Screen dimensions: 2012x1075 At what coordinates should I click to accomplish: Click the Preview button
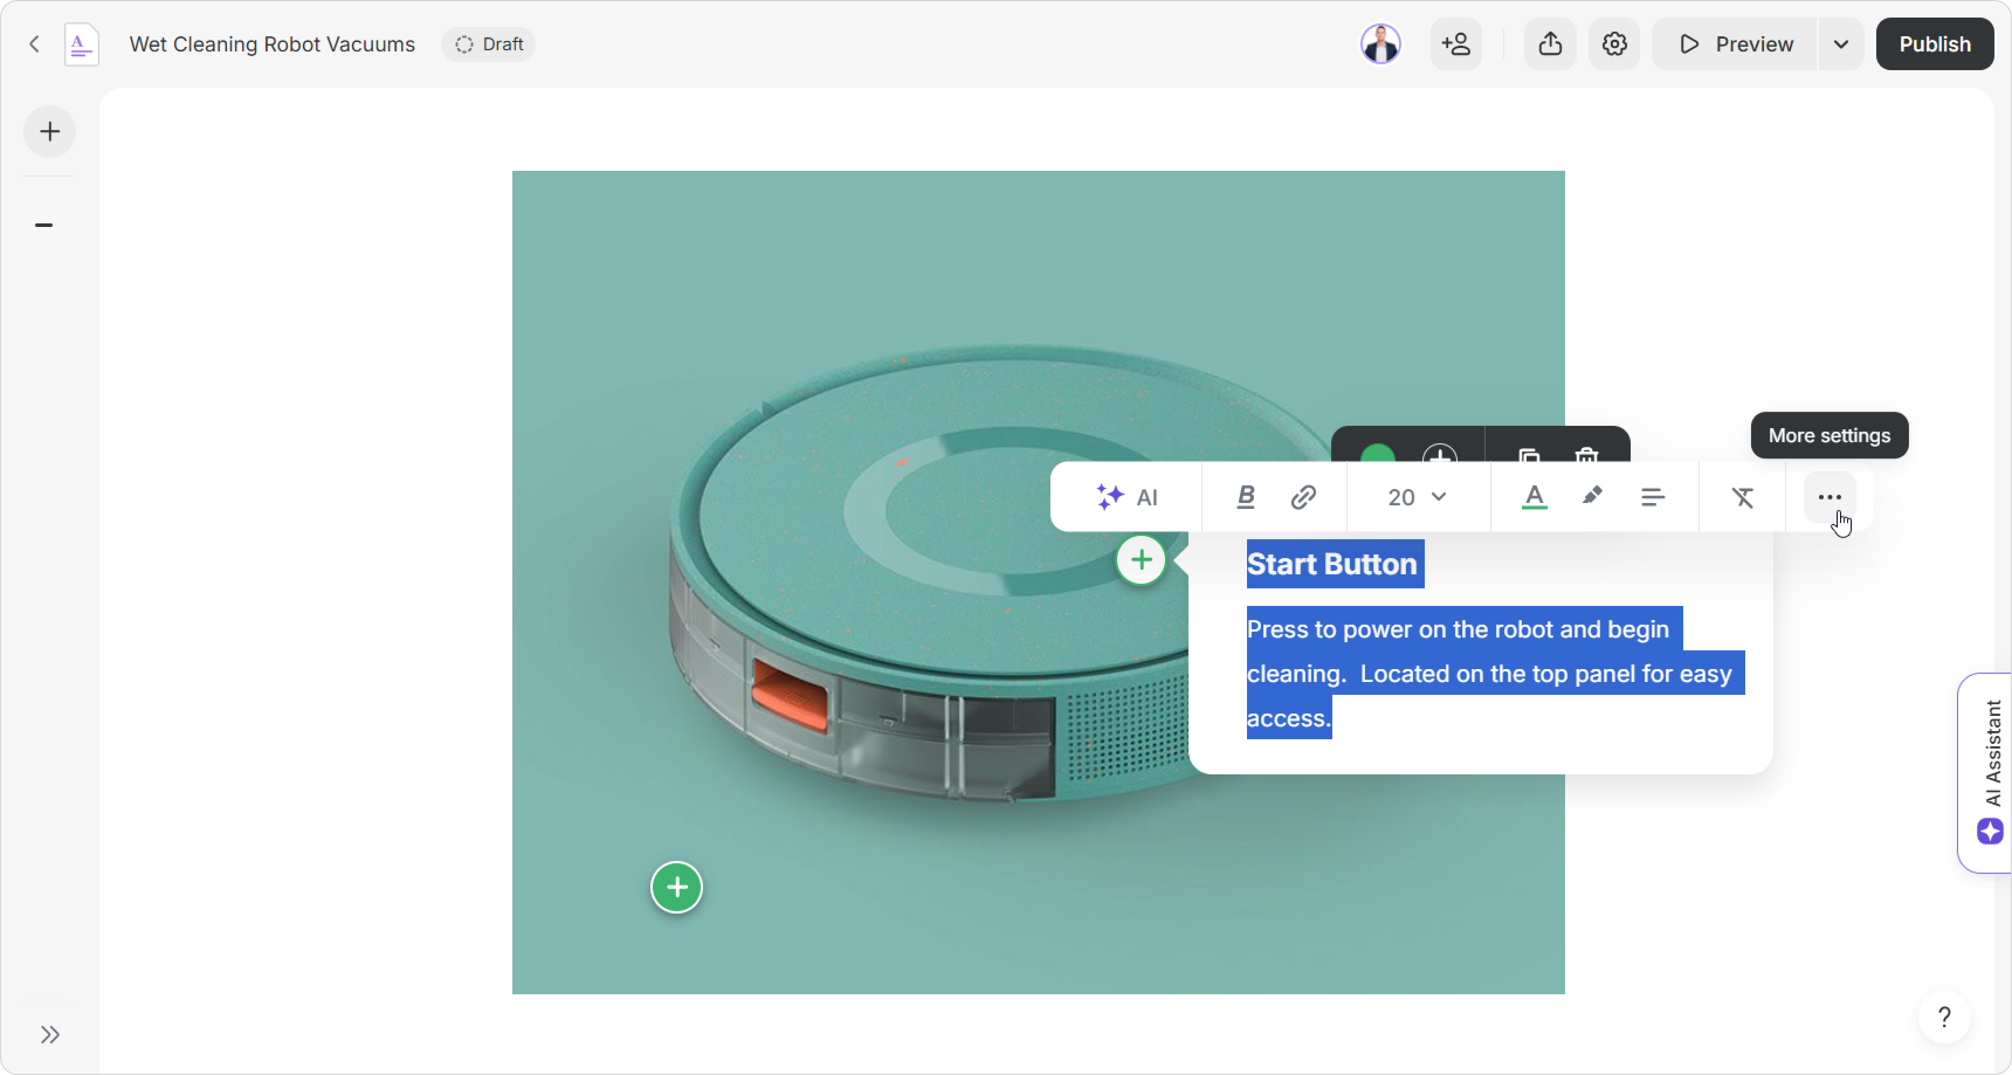1735,44
